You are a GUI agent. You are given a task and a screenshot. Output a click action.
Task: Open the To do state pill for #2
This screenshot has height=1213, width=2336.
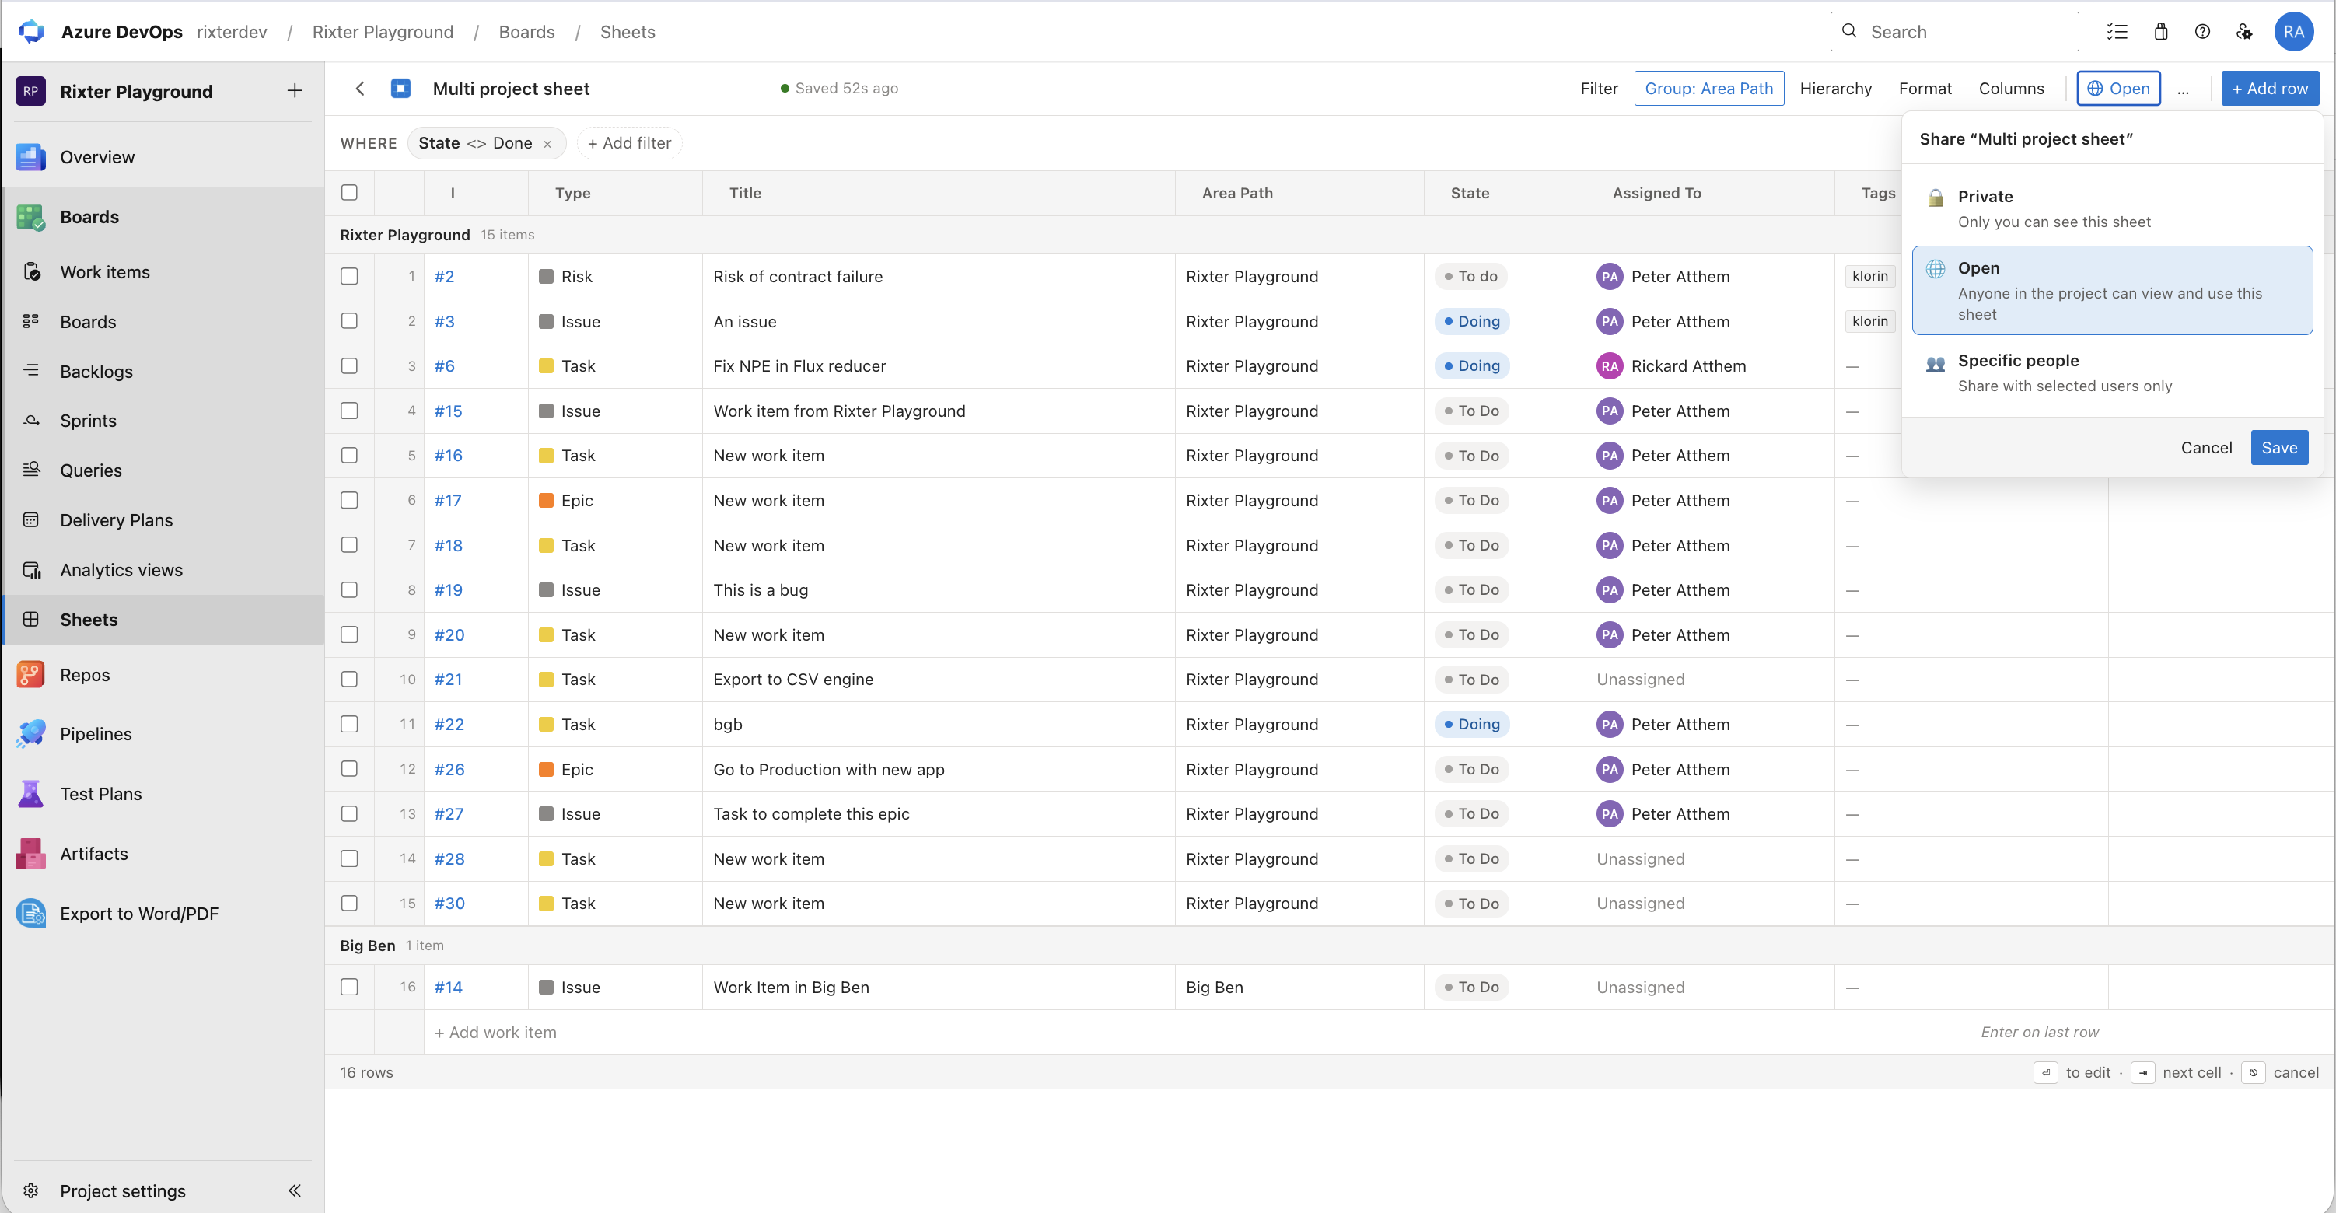point(1470,277)
